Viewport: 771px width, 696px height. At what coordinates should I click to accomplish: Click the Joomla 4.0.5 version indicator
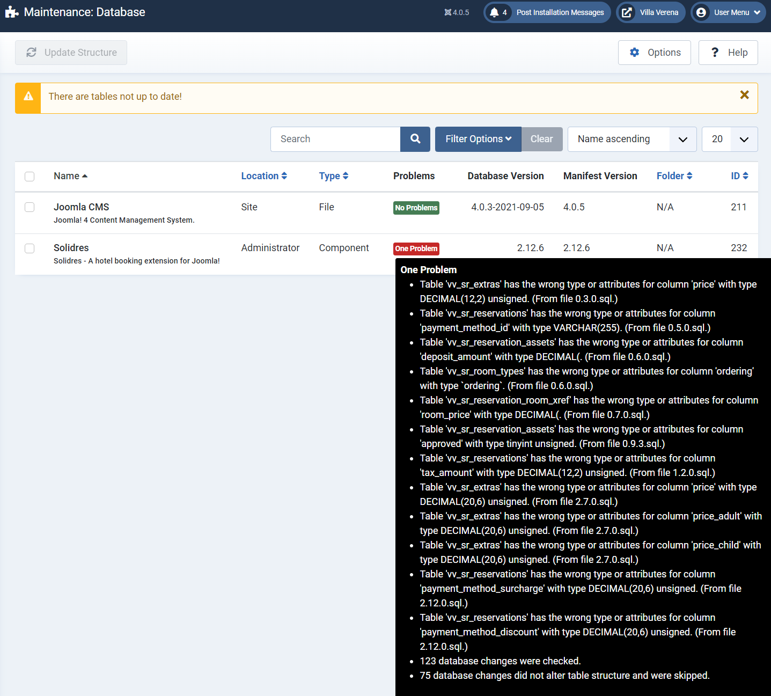pos(457,12)
